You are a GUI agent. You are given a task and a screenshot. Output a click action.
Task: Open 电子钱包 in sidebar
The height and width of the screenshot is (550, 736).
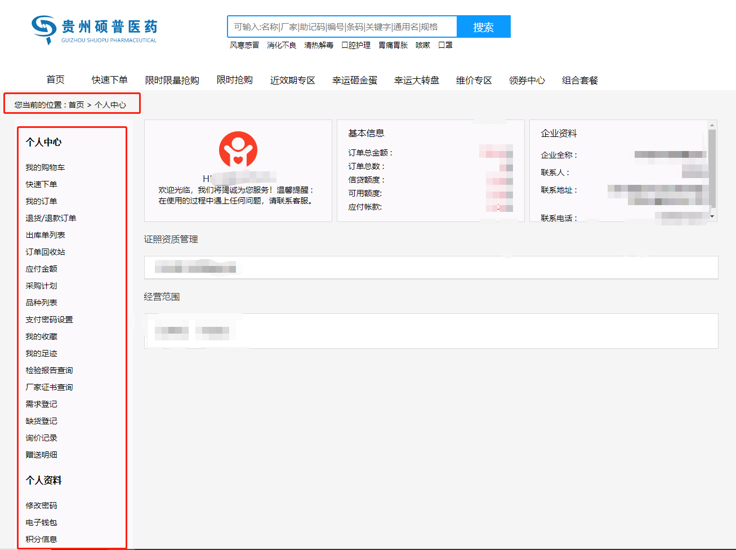pos(41,522)
